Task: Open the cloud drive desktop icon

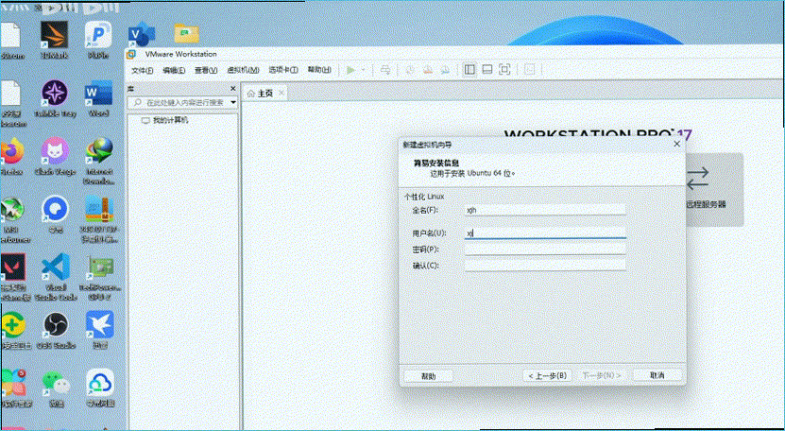Action: click(99, 388)
